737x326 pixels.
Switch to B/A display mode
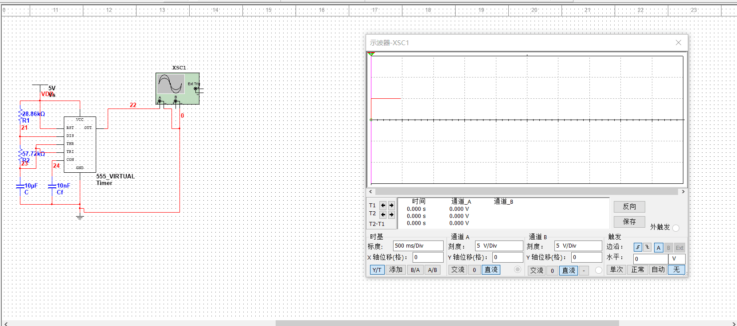point(415,270)
